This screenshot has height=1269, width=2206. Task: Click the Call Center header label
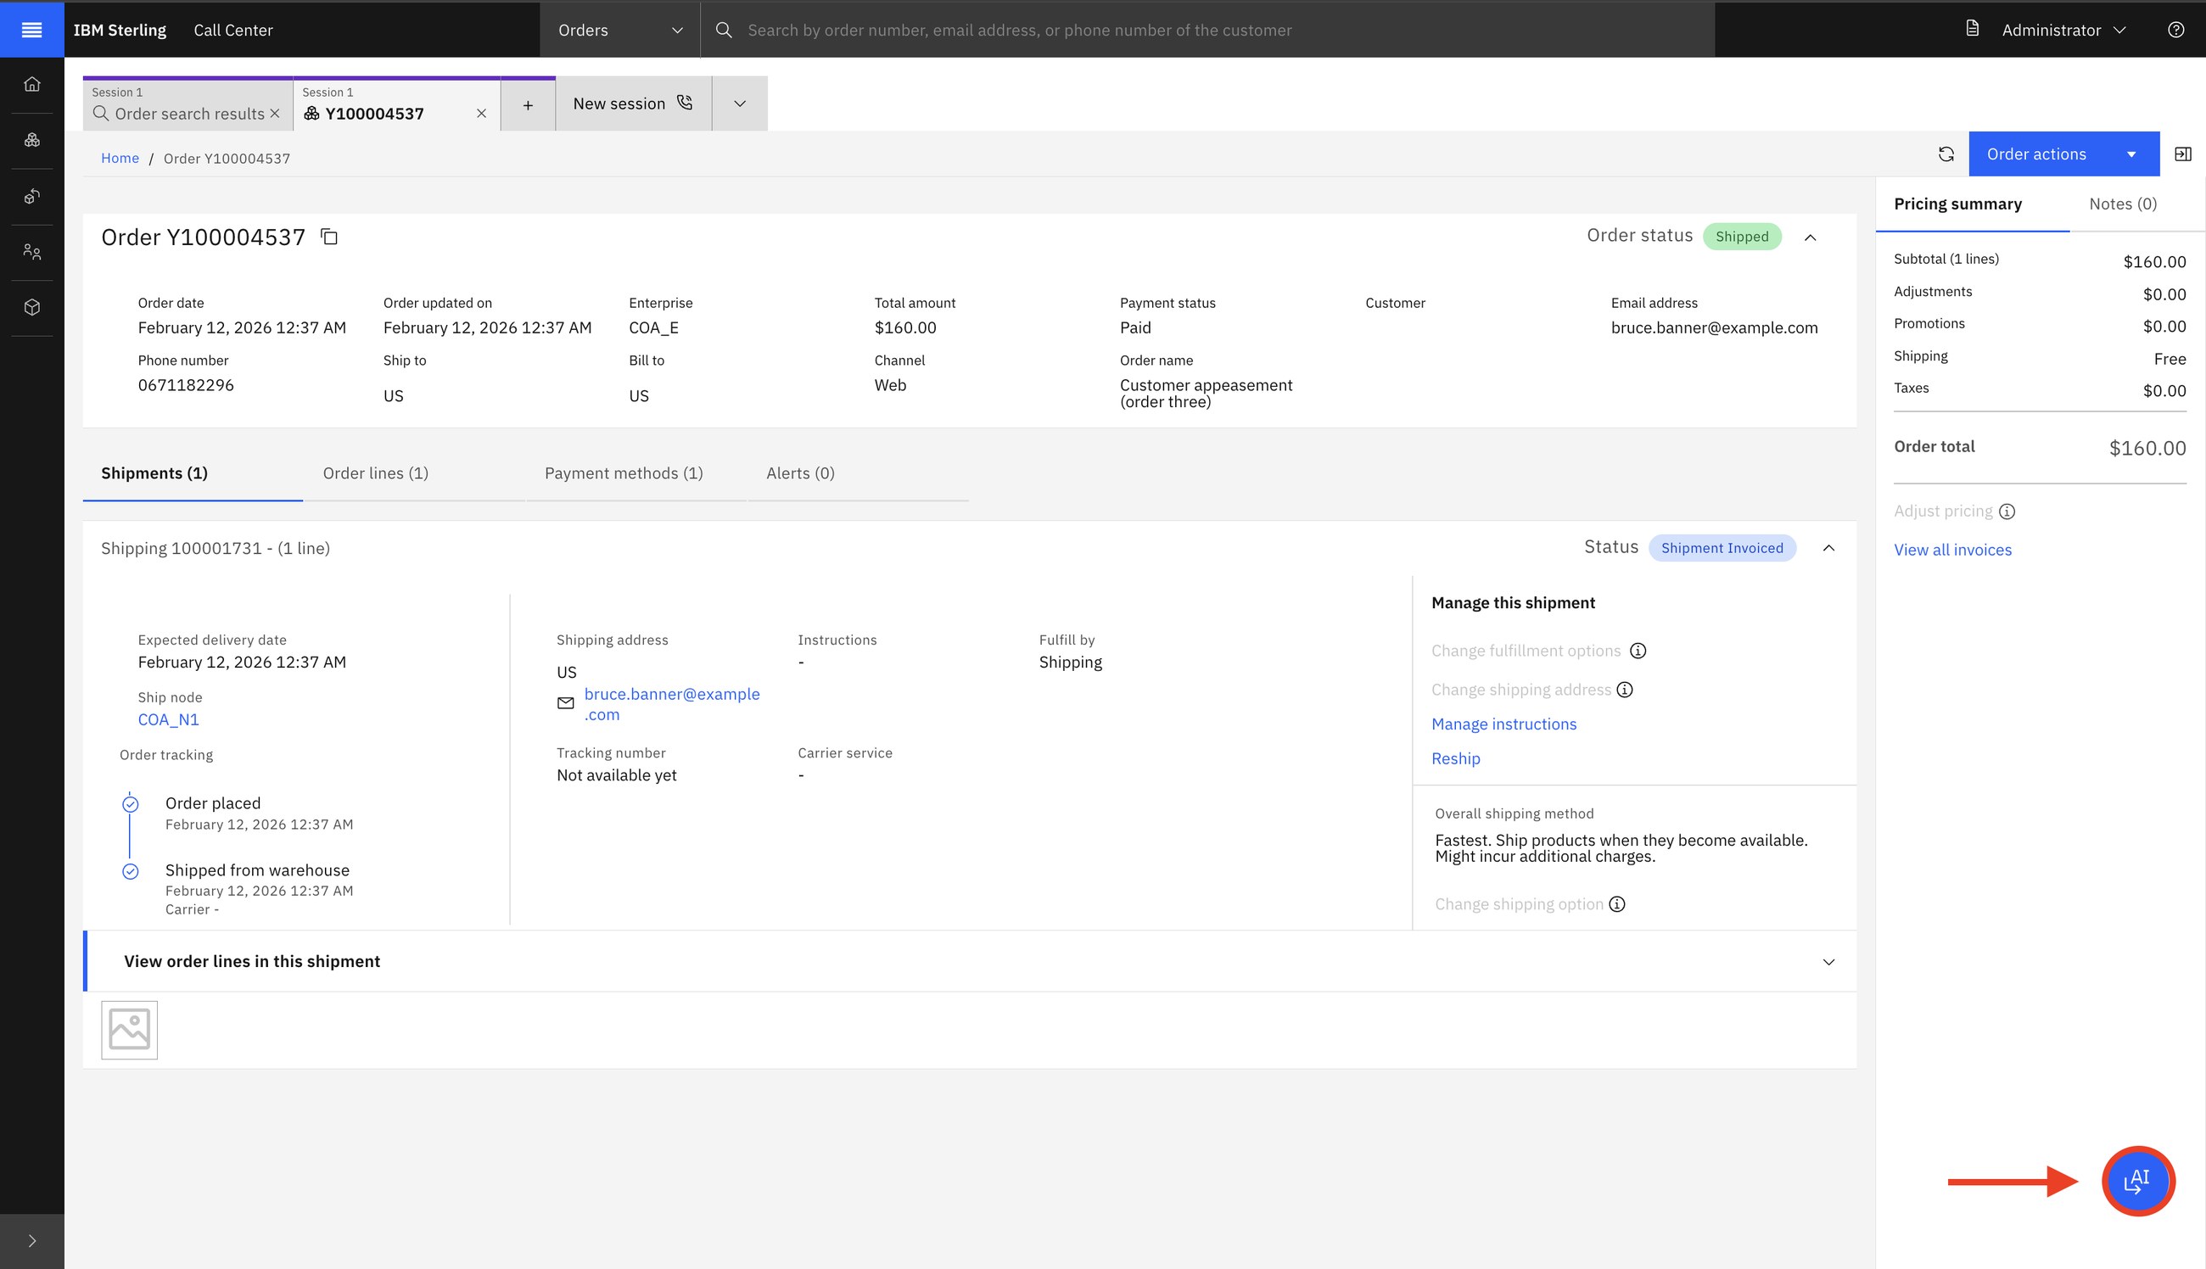pyautogui.click(x=232, y=30)
